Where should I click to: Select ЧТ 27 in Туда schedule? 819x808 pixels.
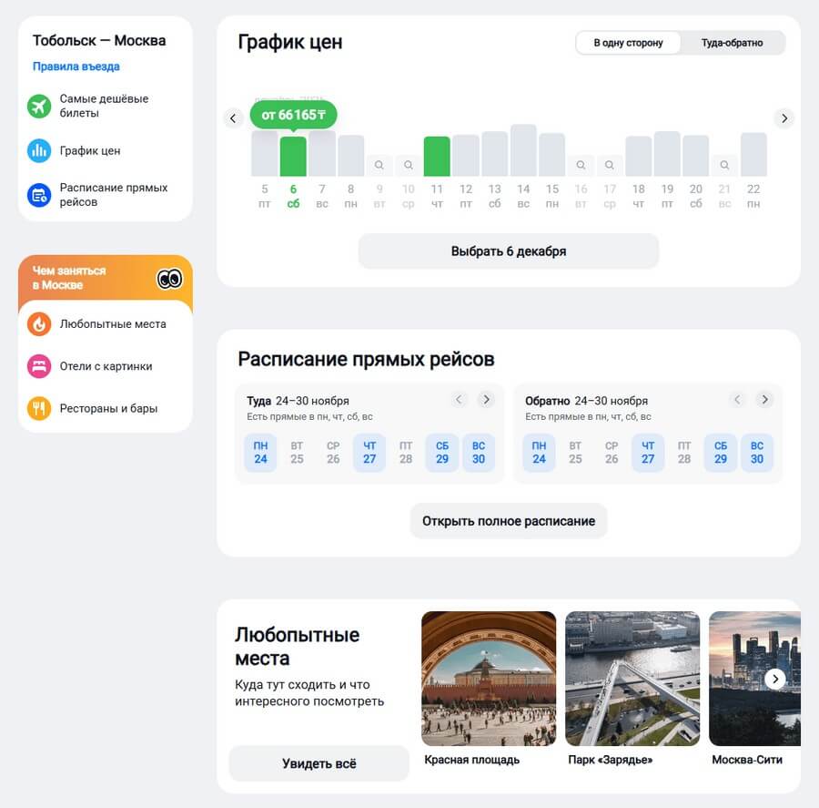[369, 453]
